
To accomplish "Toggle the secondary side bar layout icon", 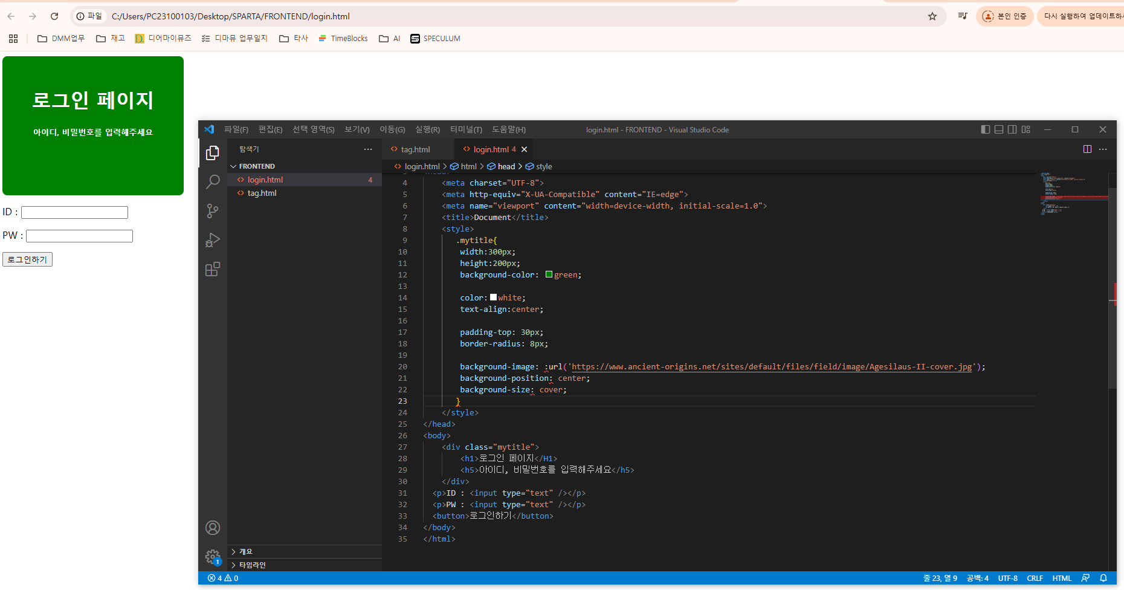I will coord(1012,129).
